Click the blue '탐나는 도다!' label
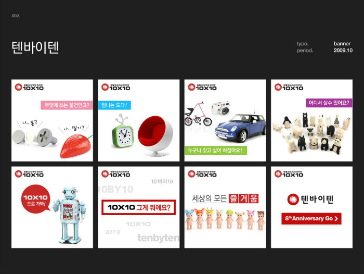 (x=114, y=105)
